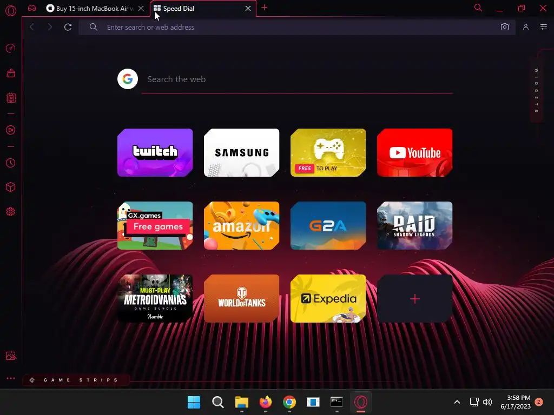The height and width of the screenshot is (415, 554).
Task: Go back using the back arrow
Action: [x=32, y=27]
